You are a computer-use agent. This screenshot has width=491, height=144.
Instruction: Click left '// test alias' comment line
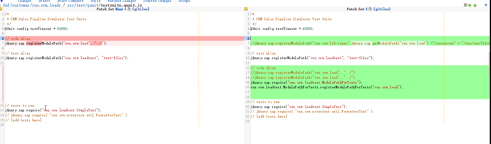coord(18,53)
